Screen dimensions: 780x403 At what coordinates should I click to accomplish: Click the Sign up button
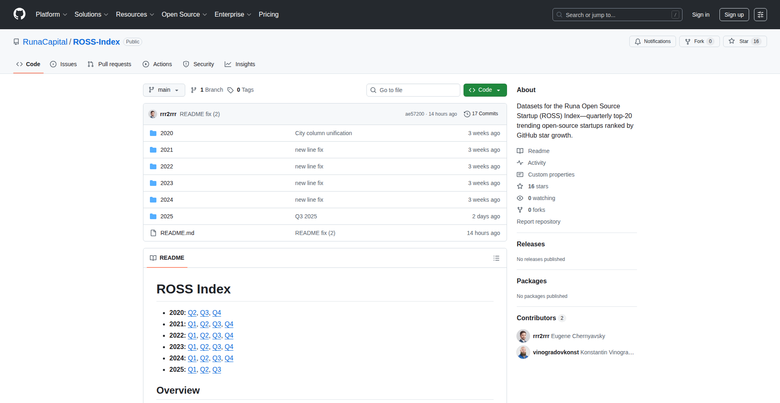pos(734,15)
